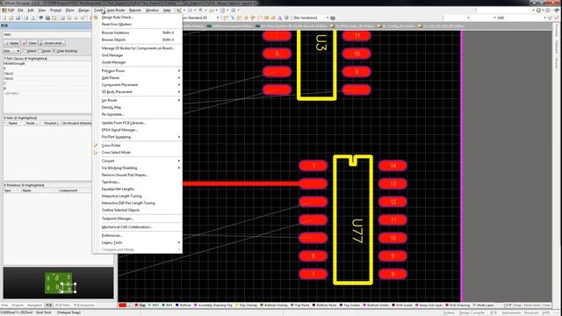
Task: Expand Split Planes submenu
Action: (137, 78)
